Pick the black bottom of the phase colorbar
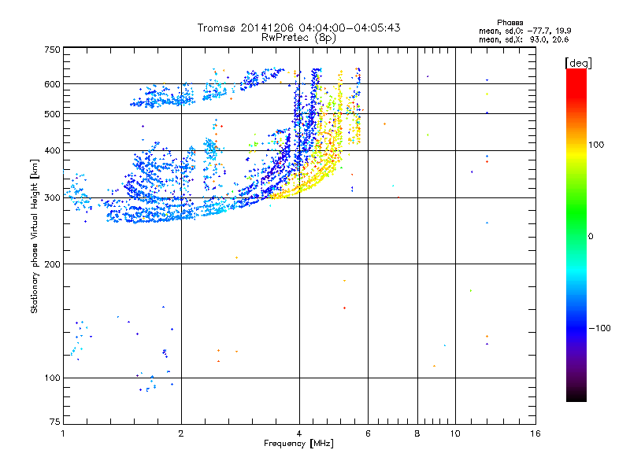The width and height of the screenshot is (630, 472). click(x=576, y=396)
